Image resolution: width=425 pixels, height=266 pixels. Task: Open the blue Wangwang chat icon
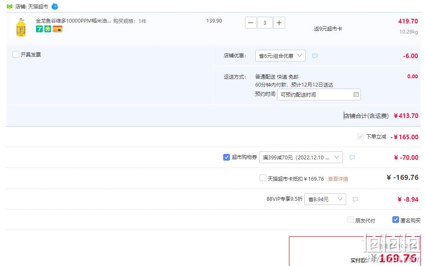point(55,6)
